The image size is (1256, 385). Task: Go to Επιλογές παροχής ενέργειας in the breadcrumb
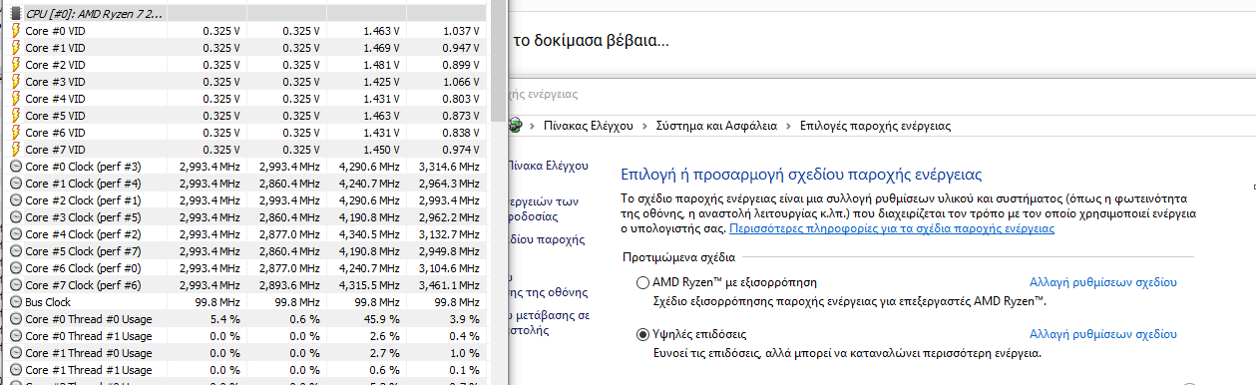pos(875,127)
